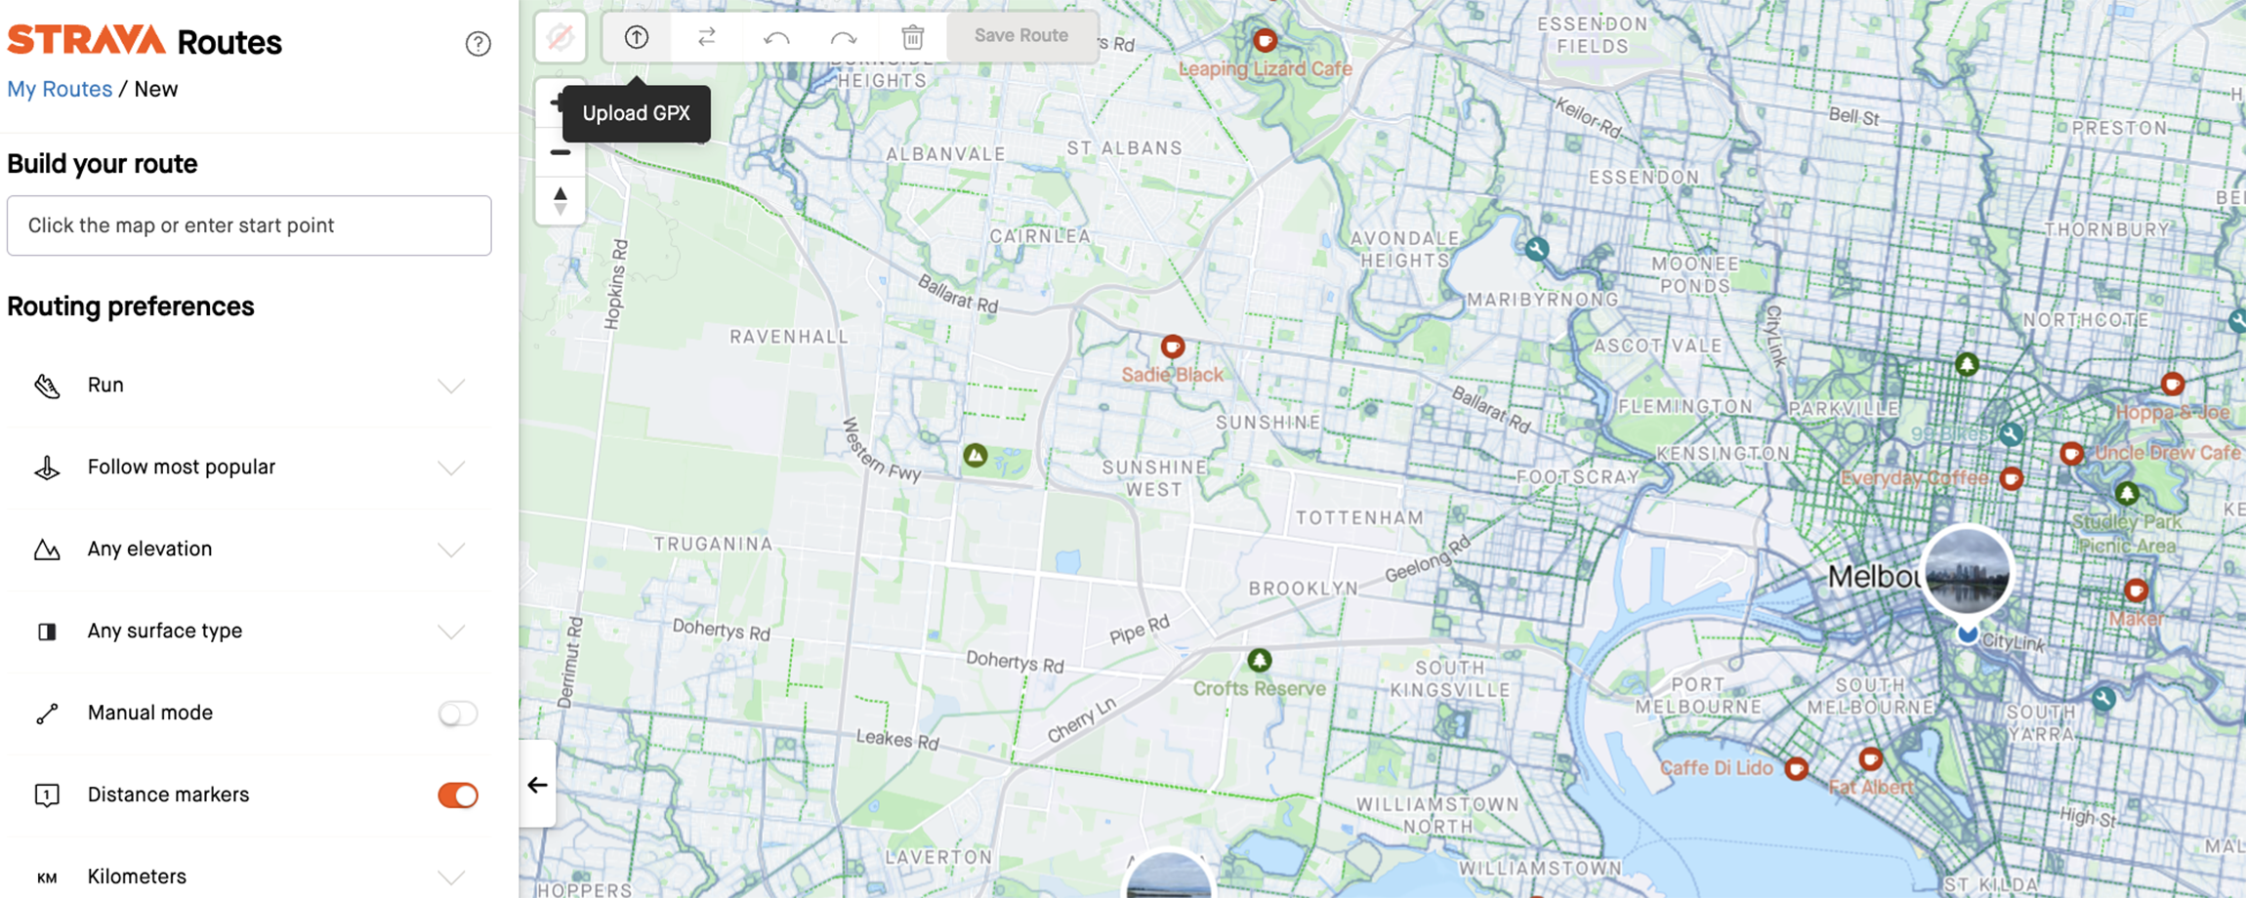Enable the Manual mode toggle
Viewport: 2246px width, 898px height.
pos(457,714)
